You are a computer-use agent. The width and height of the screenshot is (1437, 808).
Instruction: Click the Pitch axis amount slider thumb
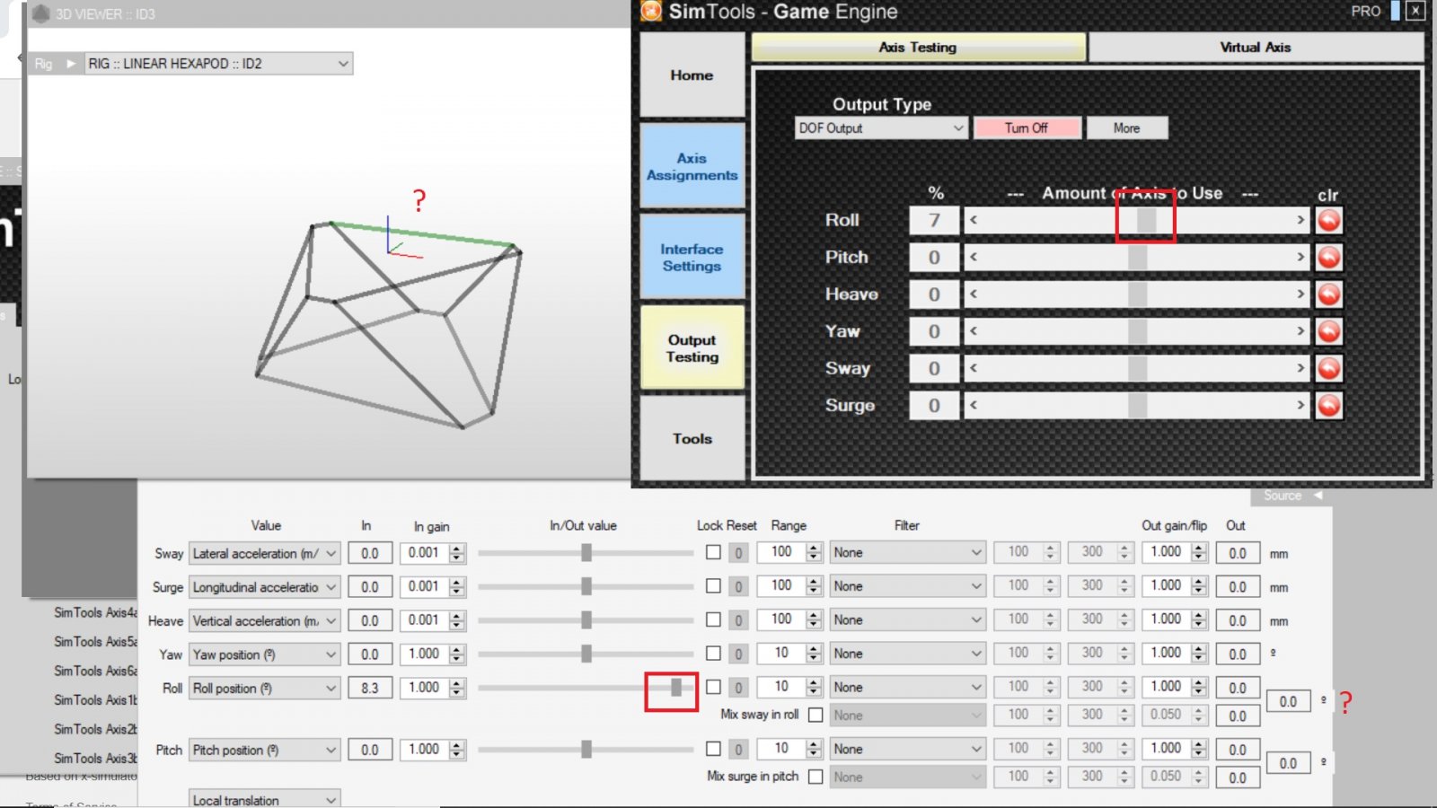(x=1137, y=258)
